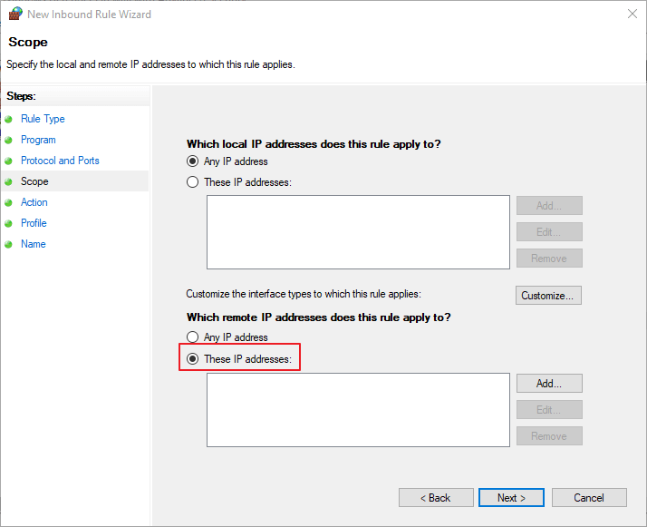Screen dimensions: 647x527
Task: Click the firewall wizard title bar icon
Action: pos(14,14)
